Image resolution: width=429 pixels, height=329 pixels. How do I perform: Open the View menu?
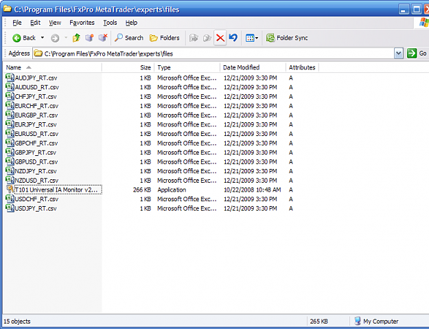tap(55, 23)
